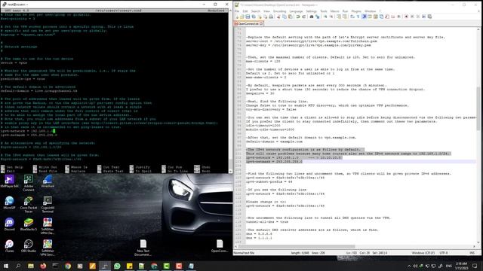Viewport: 483px width, 271px height.
Task: Select the Cygwin64 Terminal desktop shortcut
Action: 48,205
